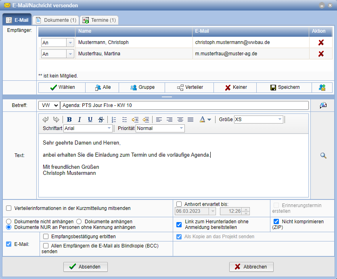Select Dokumente anhängen radio button
This screenshot has height=279, width=337.
coord(80,222)
